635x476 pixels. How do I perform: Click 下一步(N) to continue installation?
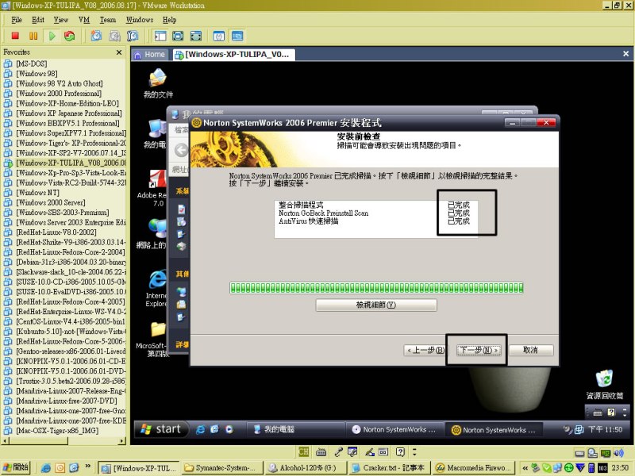click(479, 350)
